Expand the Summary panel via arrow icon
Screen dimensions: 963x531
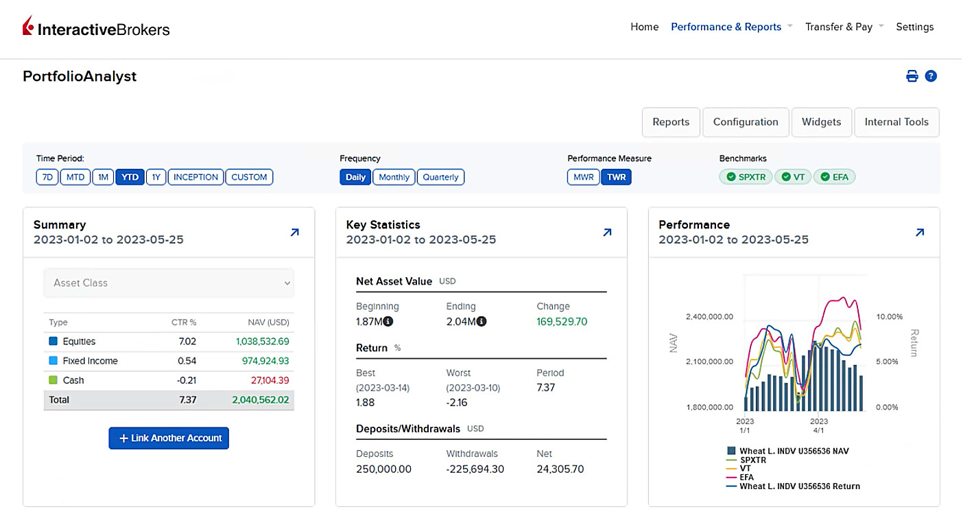click(x=295, y=233)
